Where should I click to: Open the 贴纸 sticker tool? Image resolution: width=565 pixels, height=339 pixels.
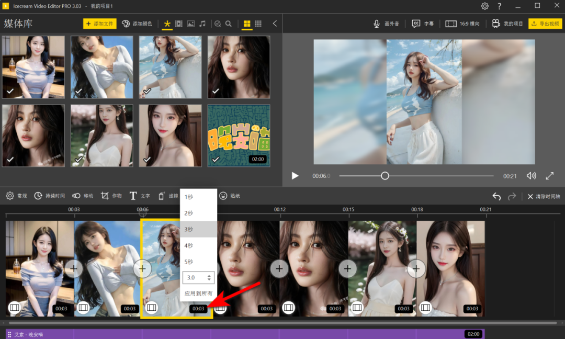(x=230, y=196)
